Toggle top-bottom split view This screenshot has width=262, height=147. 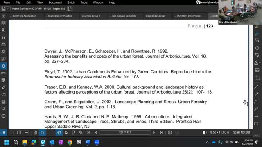pyautogui.click(x=26, y=132)
